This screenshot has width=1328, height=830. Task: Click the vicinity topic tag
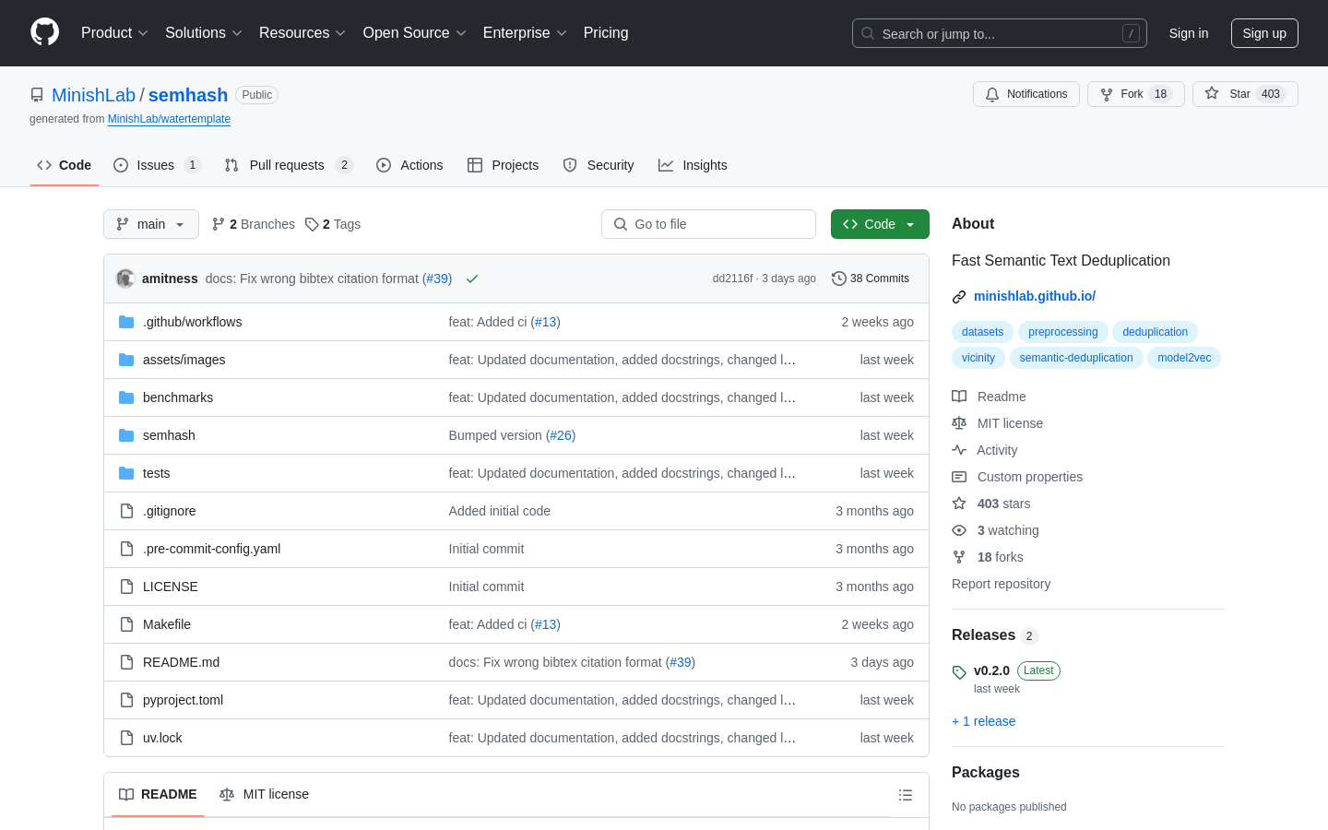[978, 358]
